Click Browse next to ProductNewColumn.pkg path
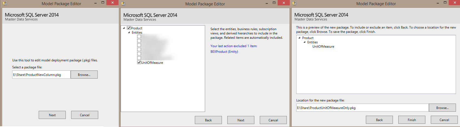 [84, 75]
